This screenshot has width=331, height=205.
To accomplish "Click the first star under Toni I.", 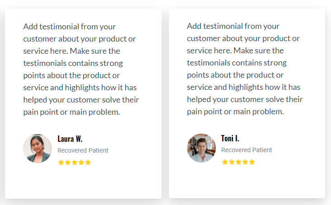I will [225, 162].
